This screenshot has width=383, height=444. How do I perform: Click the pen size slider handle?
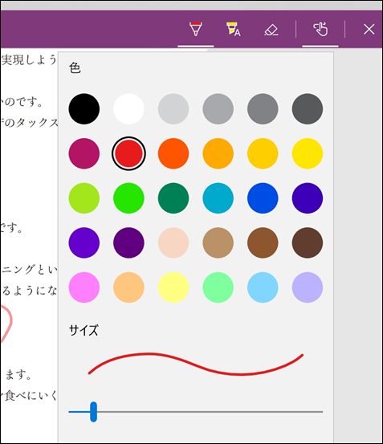(x=93, y=412)
